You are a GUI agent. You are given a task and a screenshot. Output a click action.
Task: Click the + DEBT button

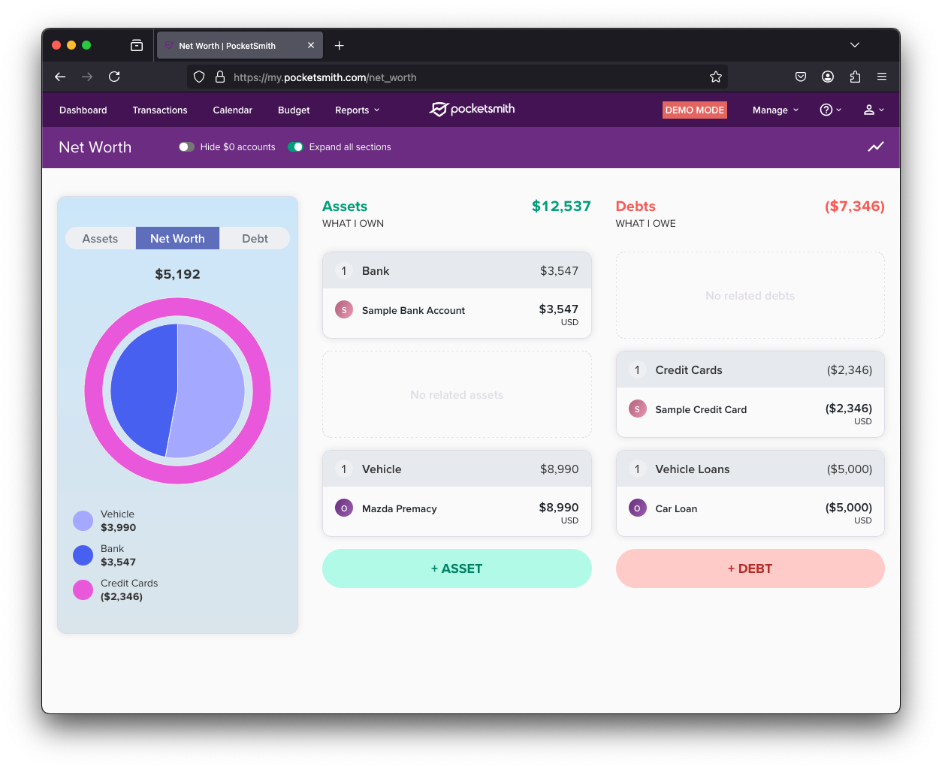(x=750, y=568)
